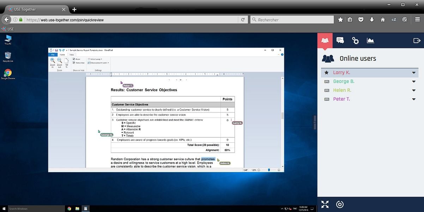This screenshot has width=424, height=212.
Task: Bookmark this page with the star
Action: coord(340,20)
